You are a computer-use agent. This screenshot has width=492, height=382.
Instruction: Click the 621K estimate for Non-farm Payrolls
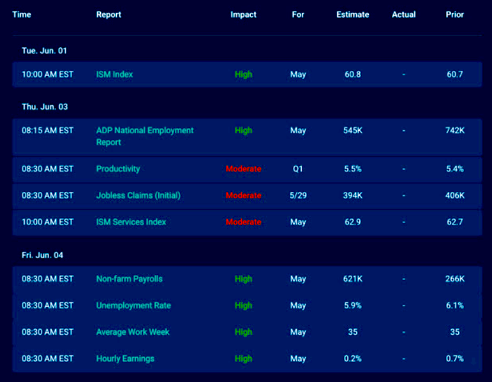352,279
